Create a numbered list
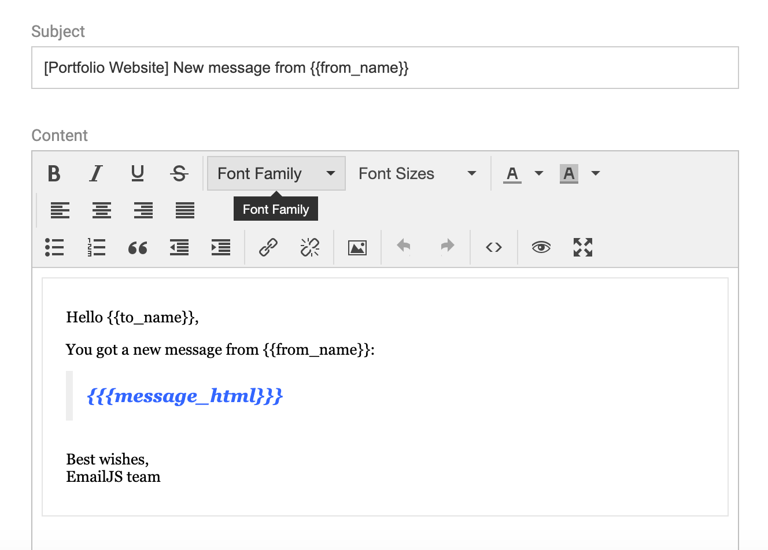The height and width of the screenshot is (550, 768). pyautogui.click(x=96, y=247)
